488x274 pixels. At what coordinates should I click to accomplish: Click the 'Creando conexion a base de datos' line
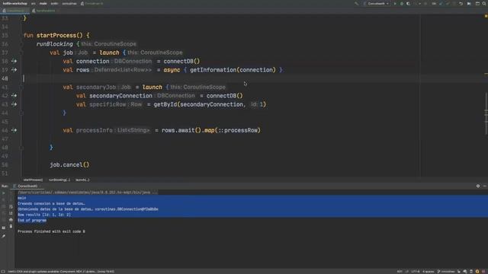(x=51, y=203)
